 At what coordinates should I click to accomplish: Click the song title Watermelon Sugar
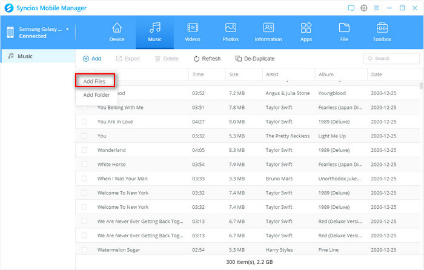coord(119,250)
